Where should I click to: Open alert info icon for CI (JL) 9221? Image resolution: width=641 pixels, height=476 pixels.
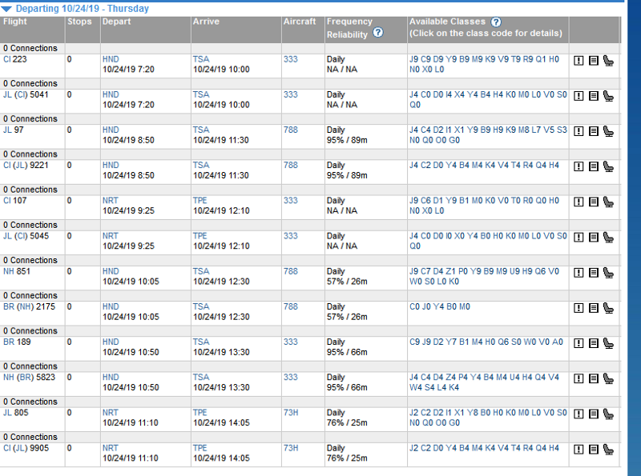point(579,166)
